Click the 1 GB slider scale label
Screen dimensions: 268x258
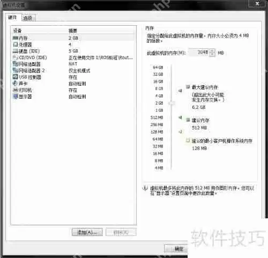(159, 110)
